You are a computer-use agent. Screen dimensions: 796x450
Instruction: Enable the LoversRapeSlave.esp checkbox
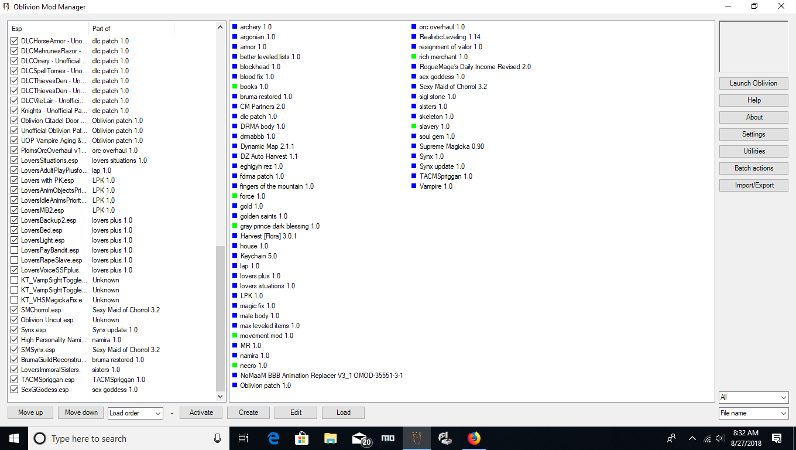[x=15, y=260]
